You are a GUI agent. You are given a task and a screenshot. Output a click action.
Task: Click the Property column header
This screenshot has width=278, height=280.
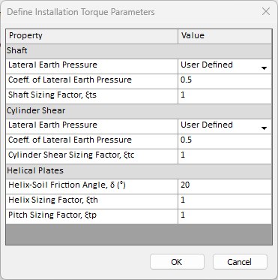click(92, 36)
